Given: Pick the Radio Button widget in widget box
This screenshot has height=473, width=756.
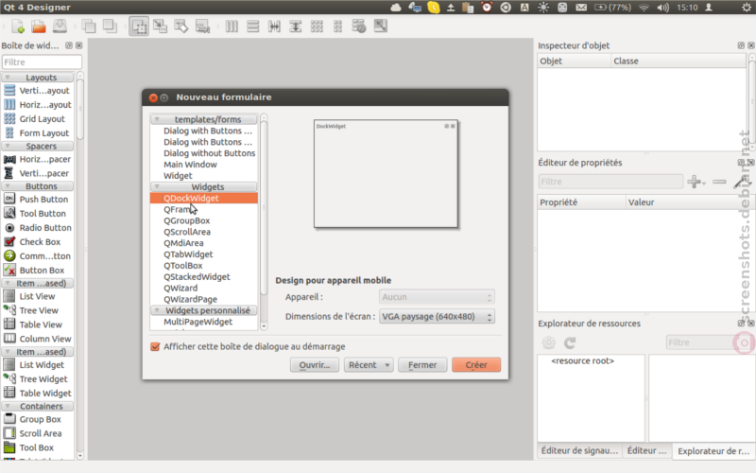Looking at the screenshot, I should (37, 227).
